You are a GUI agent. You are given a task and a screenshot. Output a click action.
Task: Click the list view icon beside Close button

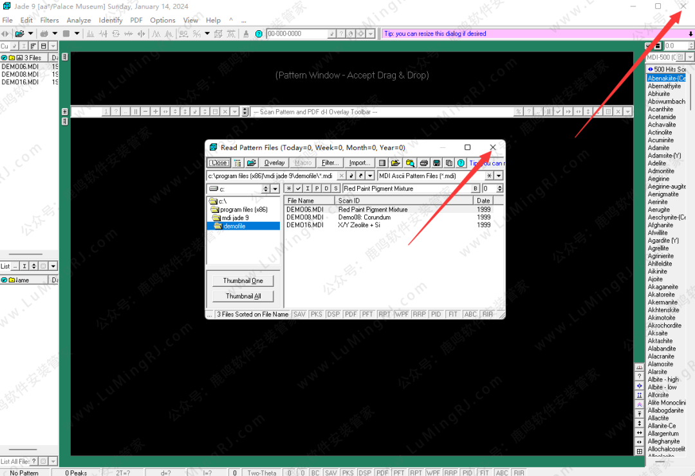pos(238,163)
